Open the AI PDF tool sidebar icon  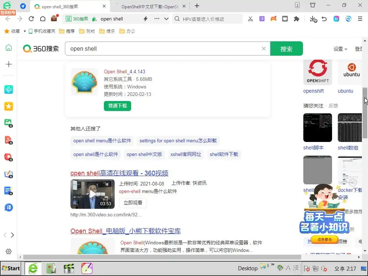(9, 140)
